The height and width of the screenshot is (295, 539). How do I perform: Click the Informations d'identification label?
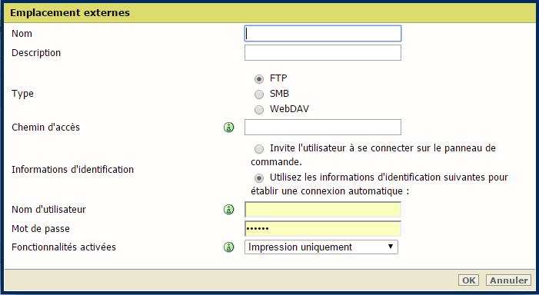tap(72, 170)
